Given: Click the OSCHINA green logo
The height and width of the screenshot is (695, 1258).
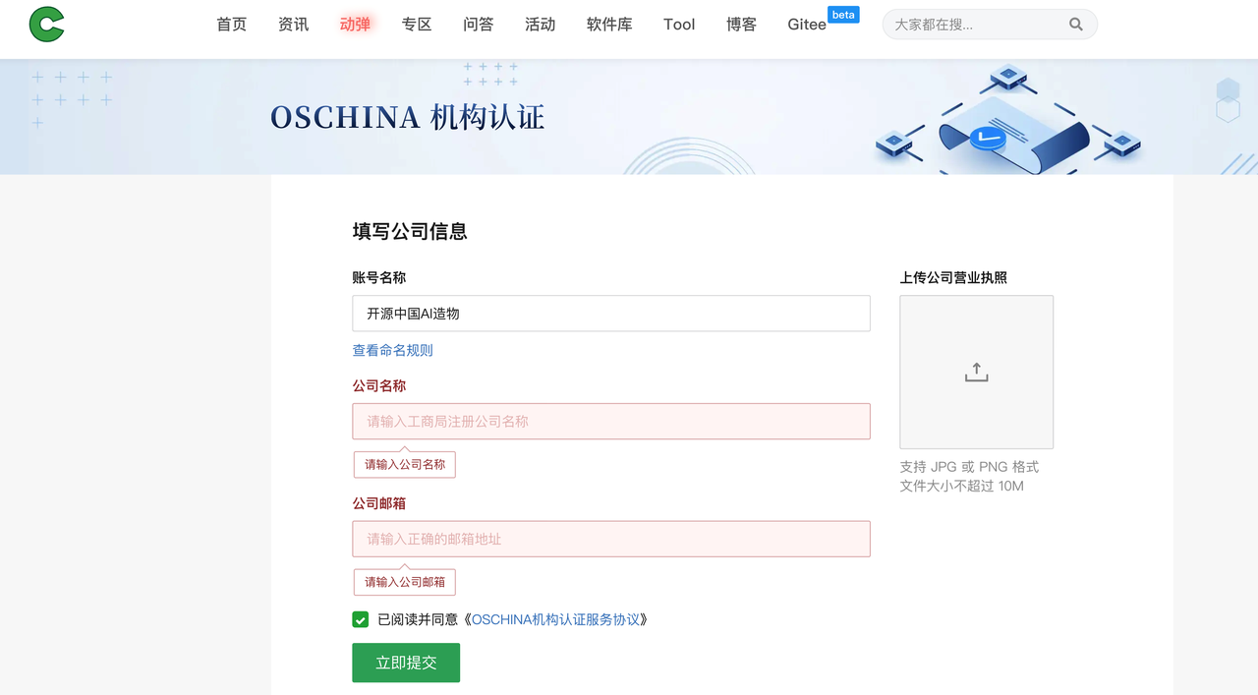Looking at the screenshot, I should pyautogui.click(x=46, y=24).
